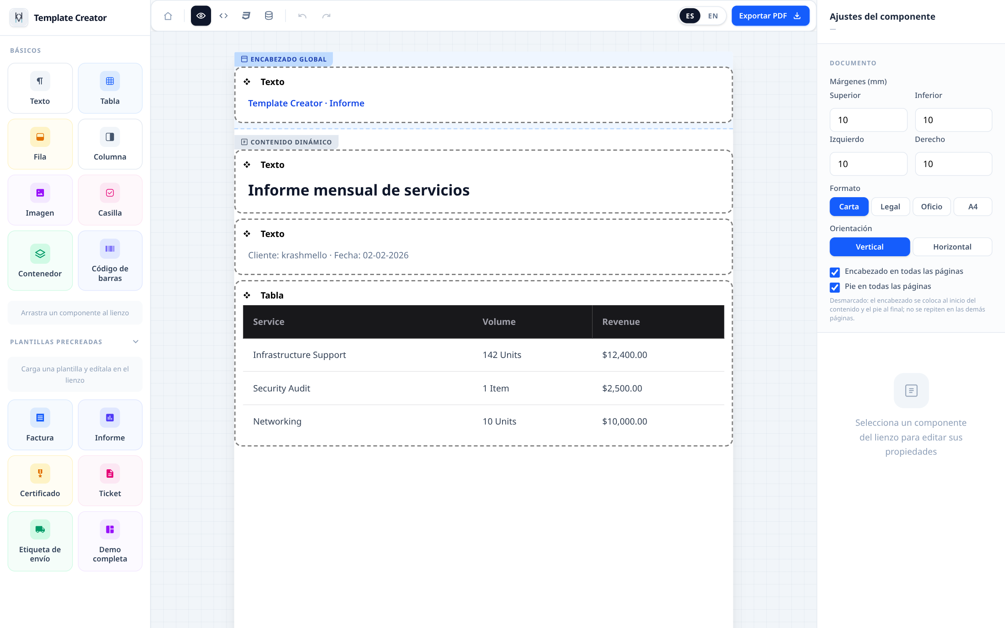Add a Casilla component
This screenshot has width=1005, height=628.
tap(110, 200)
